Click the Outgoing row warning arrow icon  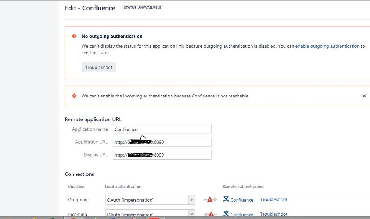(210, 200)
